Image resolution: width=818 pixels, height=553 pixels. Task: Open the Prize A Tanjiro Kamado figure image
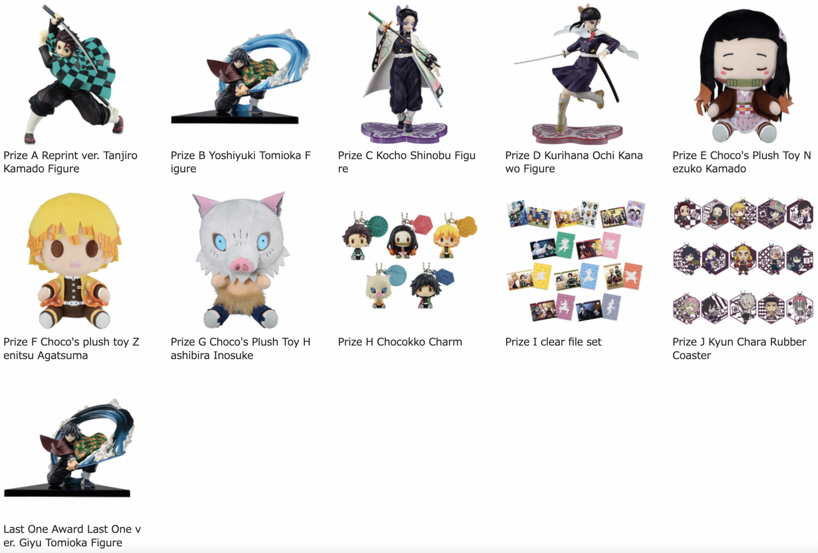pyautogui.click(x=74, y=74)
